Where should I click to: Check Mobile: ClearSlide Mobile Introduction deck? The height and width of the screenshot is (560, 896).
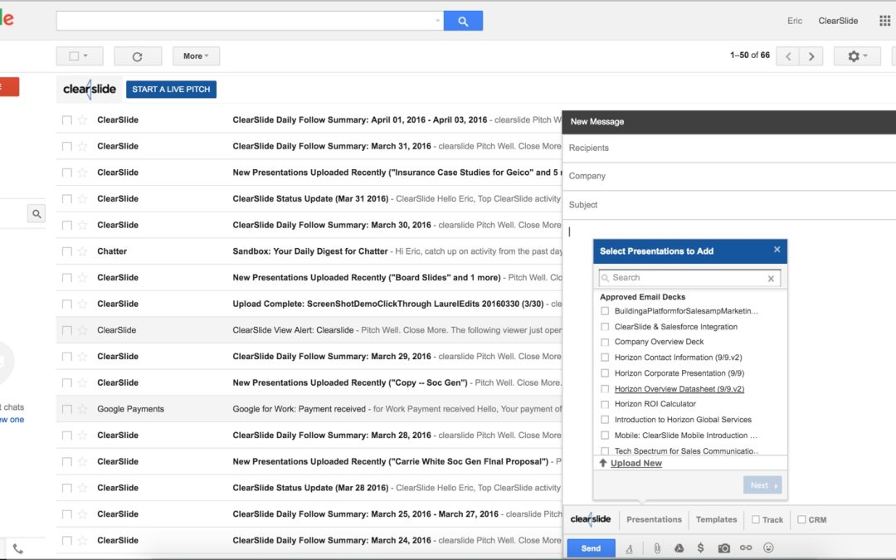tap(605, 436)
